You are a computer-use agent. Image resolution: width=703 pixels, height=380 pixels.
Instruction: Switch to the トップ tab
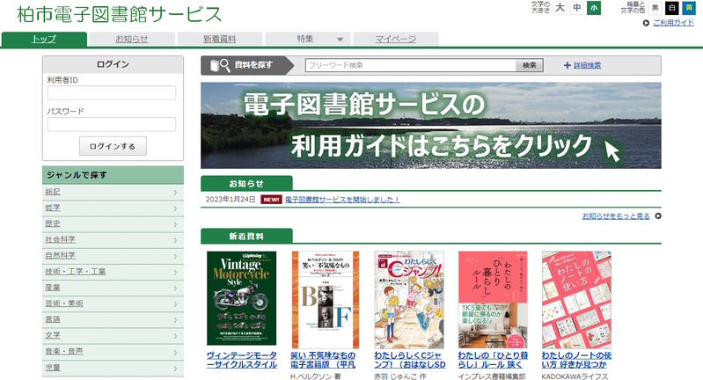coord(44,39)
